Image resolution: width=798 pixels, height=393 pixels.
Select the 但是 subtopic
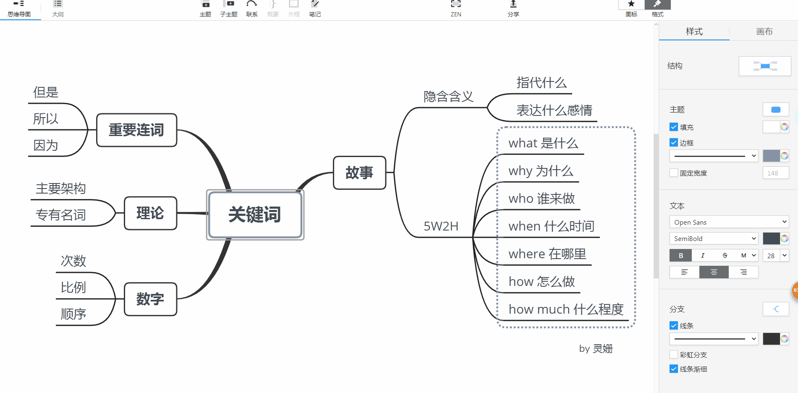point(46,92)
